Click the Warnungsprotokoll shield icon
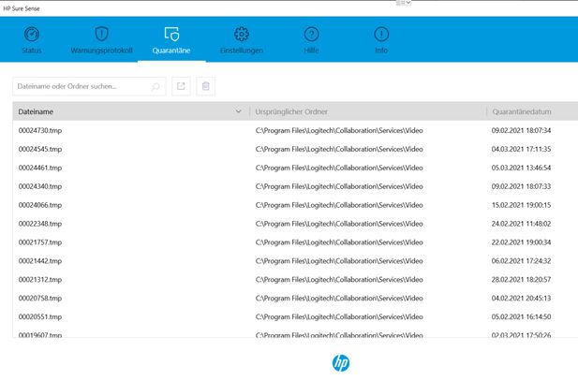Screen dimensions: 578x381 point(101,35)
